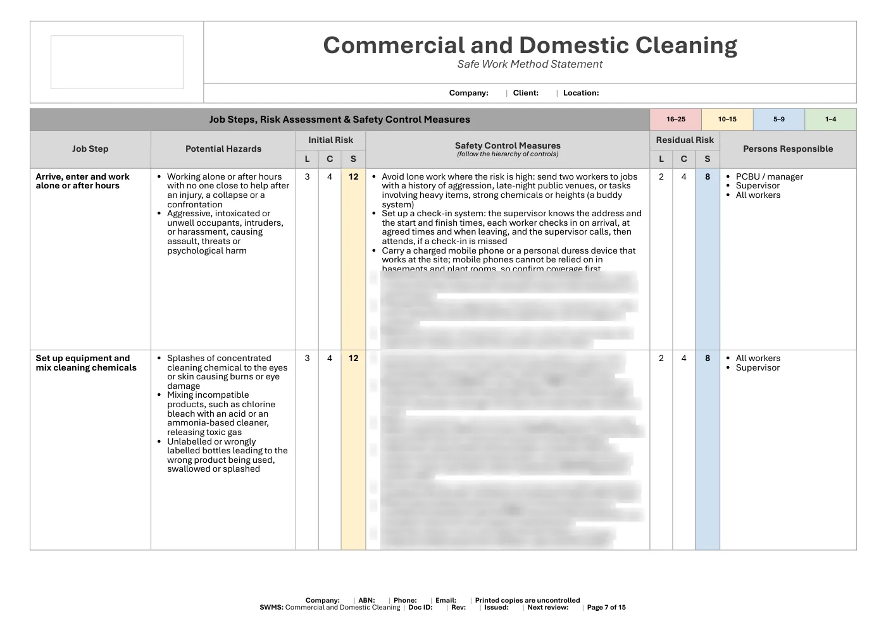Screen dimensions: 886x626
Task: Select the "(follow the hierarchy of controls)" note
Action: pos(508,154)
